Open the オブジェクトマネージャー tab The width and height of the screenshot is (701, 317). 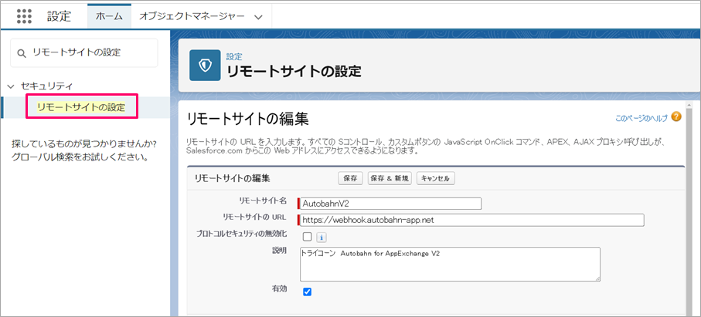(x=192, y=16)
